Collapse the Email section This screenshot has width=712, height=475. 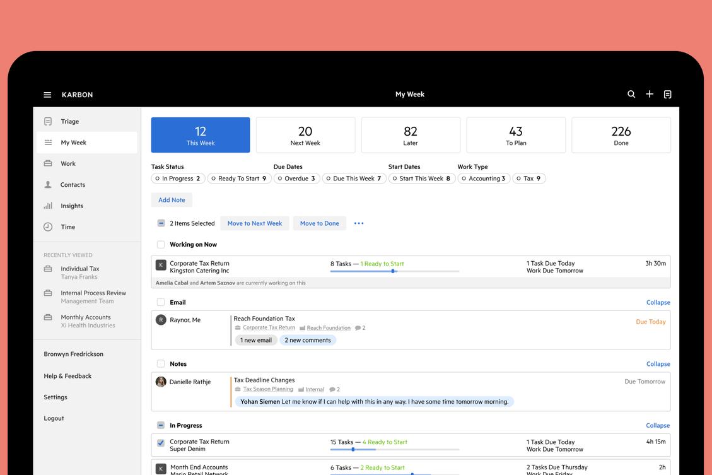point(658,302)
